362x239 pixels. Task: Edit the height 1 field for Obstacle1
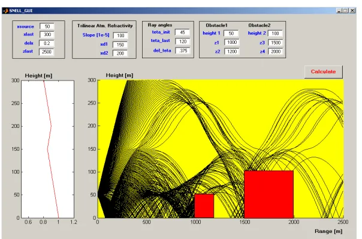coord(231,33)
